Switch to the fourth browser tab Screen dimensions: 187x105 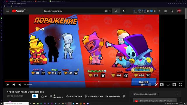pyautogui.click(x=56, y=1)
